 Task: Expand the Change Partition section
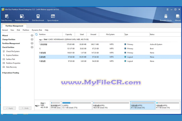tap(32, 39)
